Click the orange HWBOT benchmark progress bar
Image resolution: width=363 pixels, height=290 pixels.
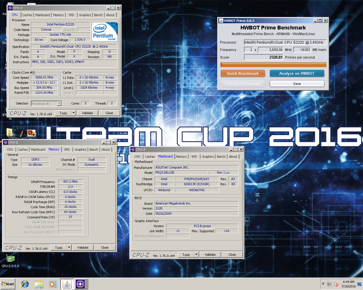coord(273,65)
